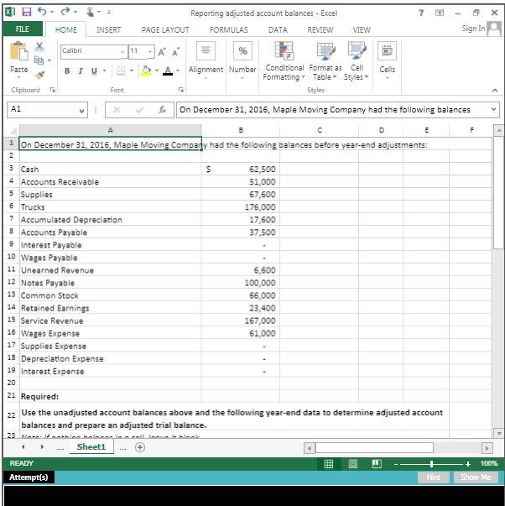Image resolution: width=505 pixels, height=506 pixels.
Task: Select the Sheet1 tab
Action: point(91,447)
